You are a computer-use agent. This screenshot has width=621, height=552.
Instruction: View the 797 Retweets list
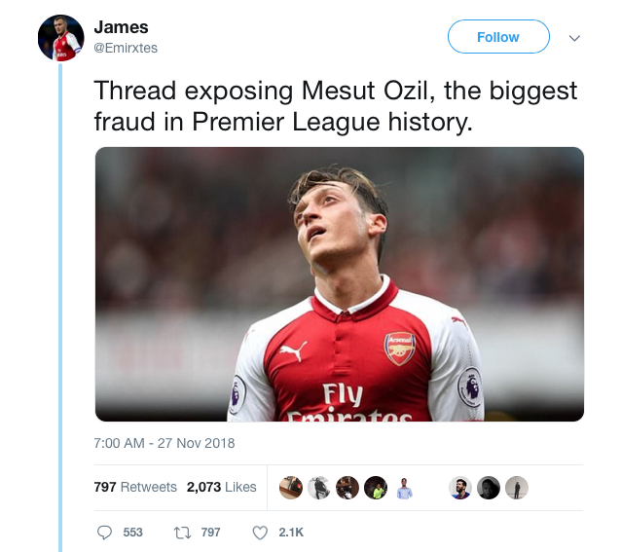pos(135,487)
